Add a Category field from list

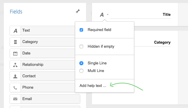click(42, 42)
